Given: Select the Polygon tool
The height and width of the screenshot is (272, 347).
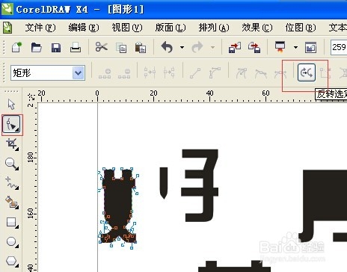Looking at the screenshot, I should coord(12,262).
